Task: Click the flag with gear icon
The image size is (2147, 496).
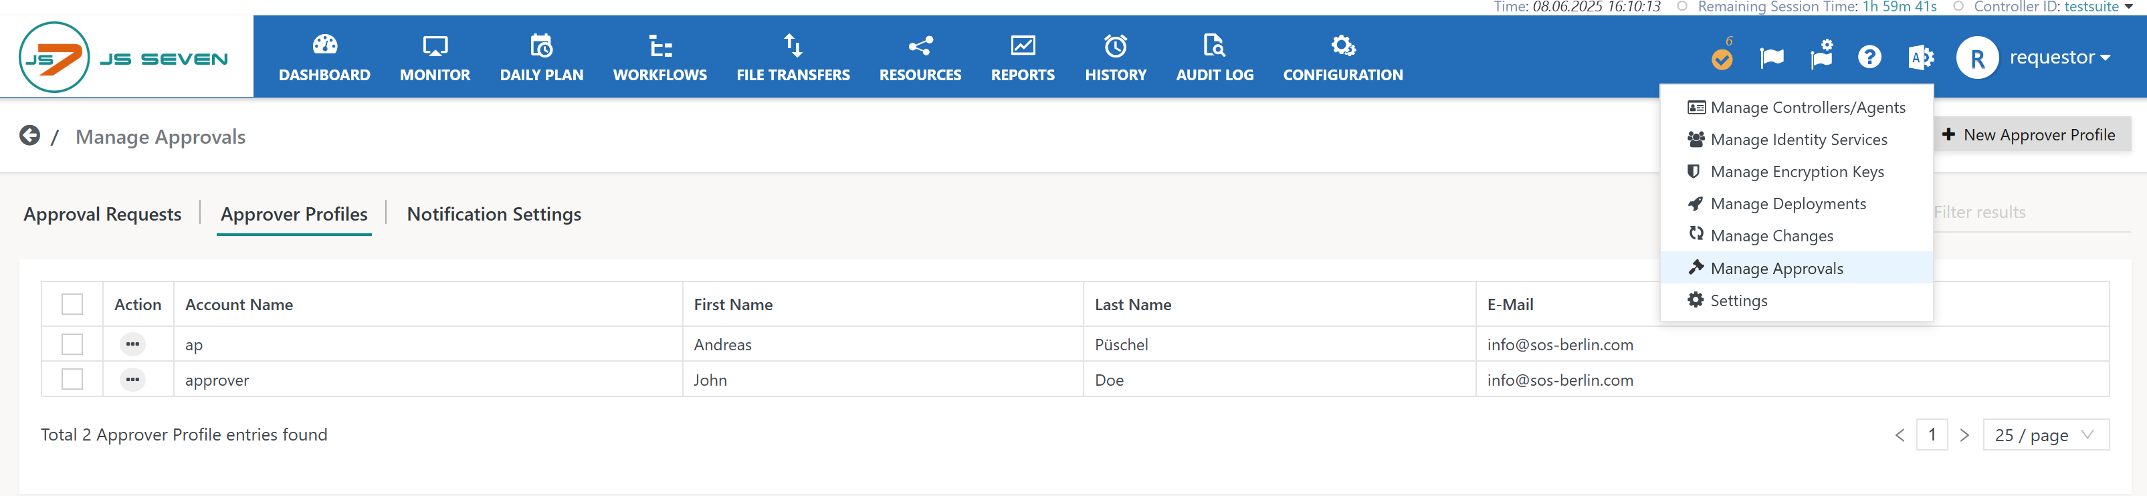Action: coord(1822,55)
